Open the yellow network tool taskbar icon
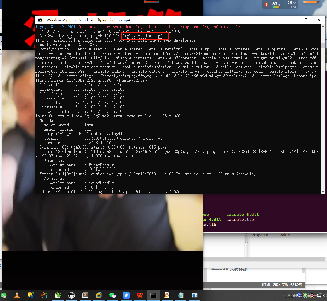Image resolution: width=327 pixels, height=301 pixels. 31,295
